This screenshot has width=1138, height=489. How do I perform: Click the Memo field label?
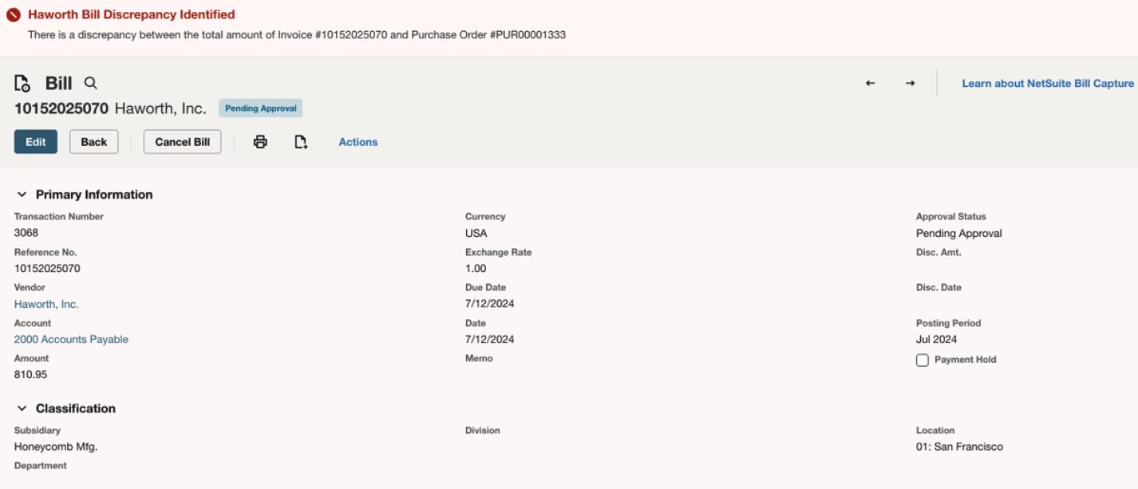tap(479, 358)
